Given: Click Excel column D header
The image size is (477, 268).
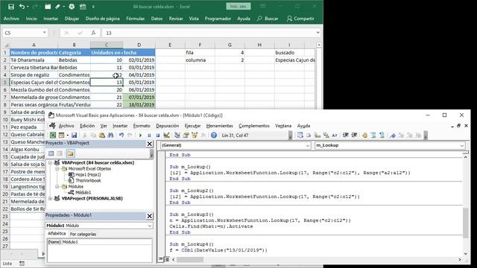Looking at the screenshot, I should point(139,45).
